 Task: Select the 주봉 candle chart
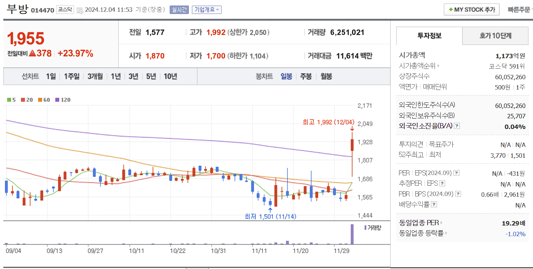point(306,76)
